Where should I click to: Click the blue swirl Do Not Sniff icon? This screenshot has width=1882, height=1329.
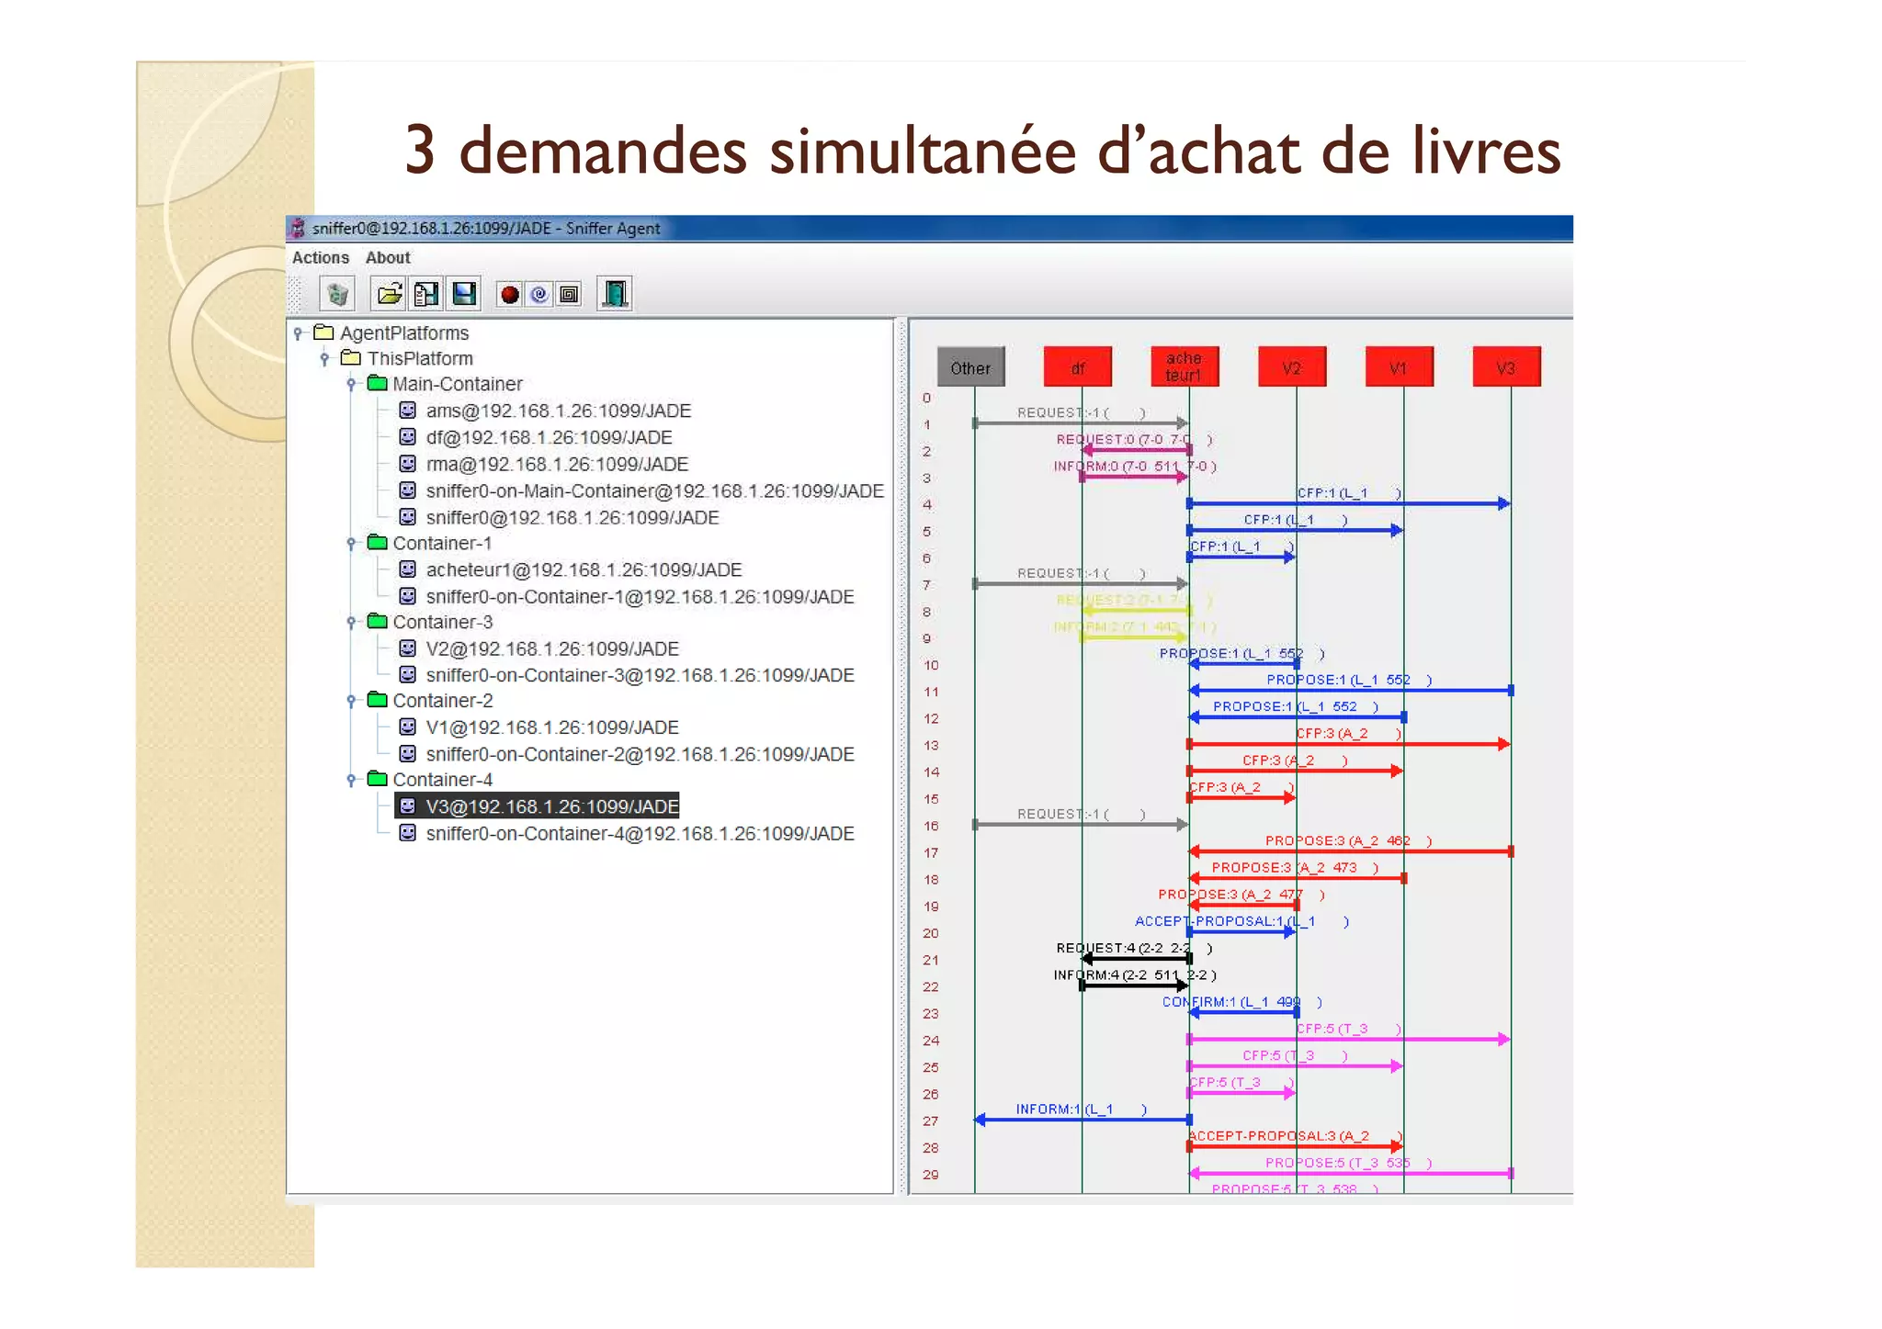tap(539, 294)
